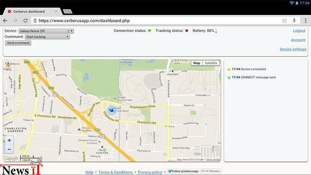Click the URL address bar field
Screen dimensions: 311x175
(x=157, y=21)
